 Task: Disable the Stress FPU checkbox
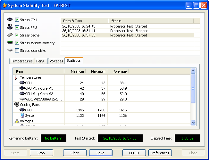point(17,28)
